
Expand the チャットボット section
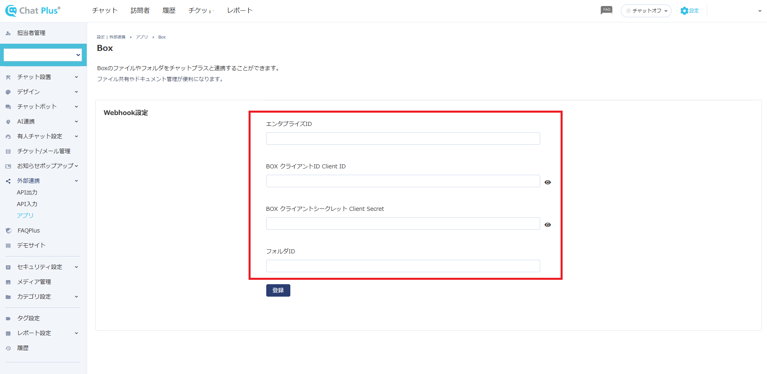76,107
